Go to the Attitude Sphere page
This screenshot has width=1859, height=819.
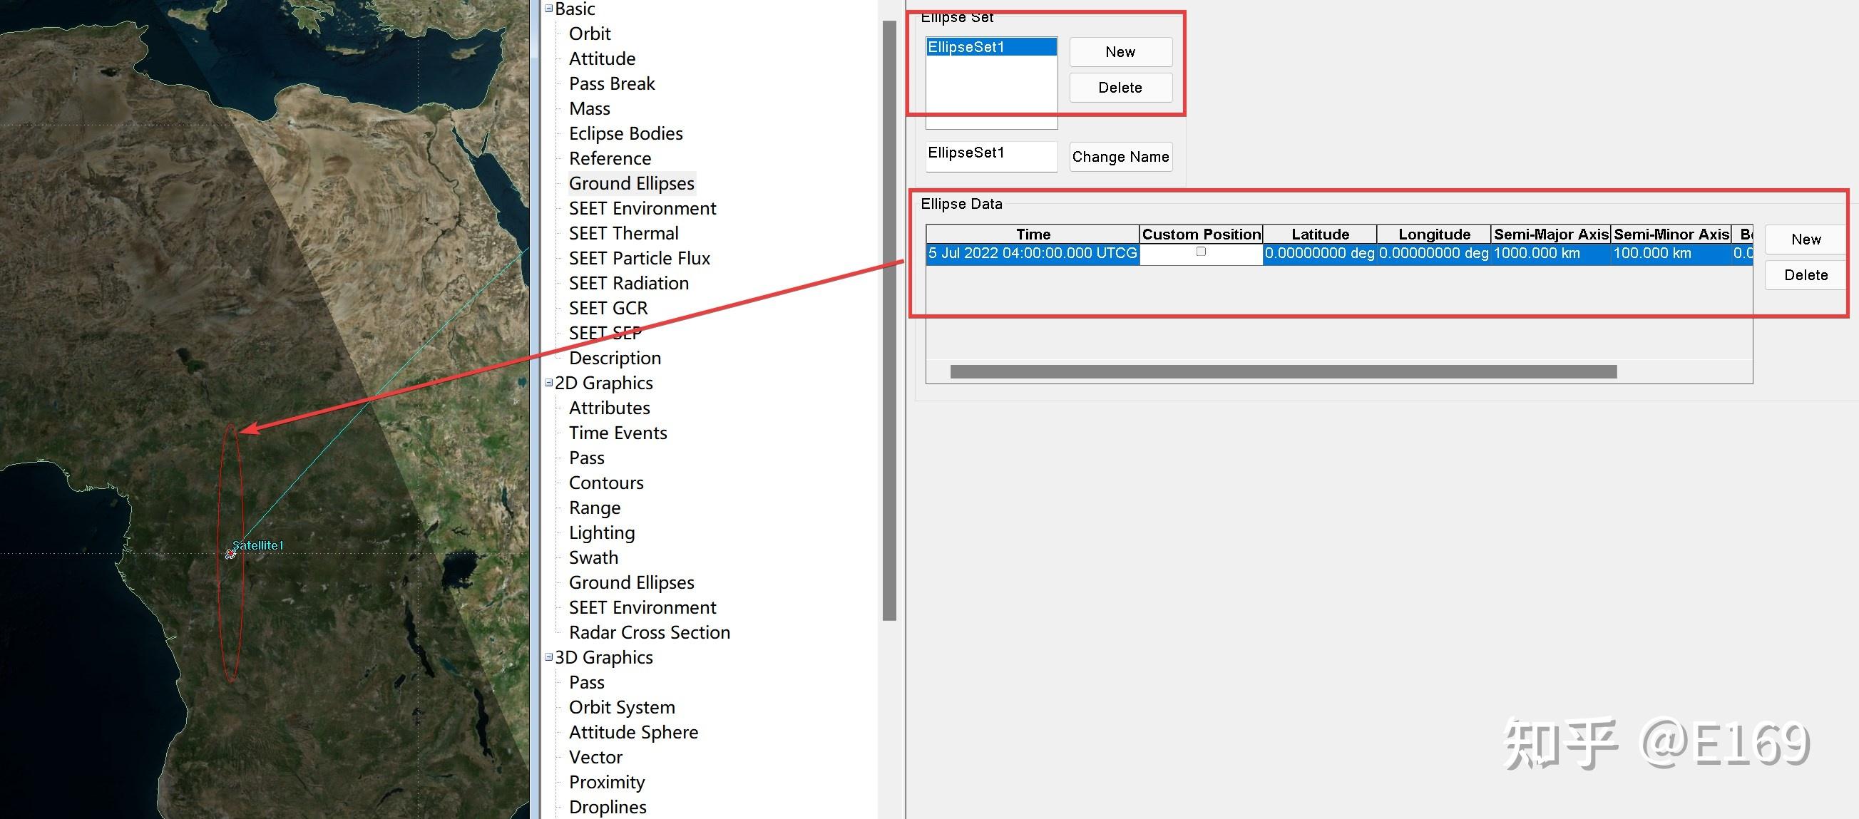tap(633, 732)
